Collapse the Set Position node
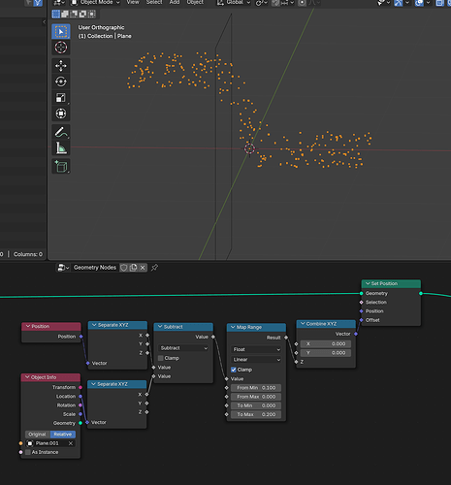 [x=368, y=283]
